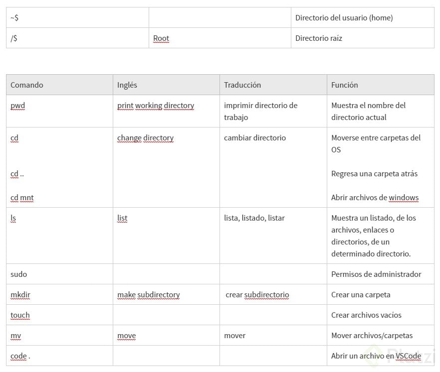
Task: Click the "pwd" command cell
Action: click(x=18, y=106)
